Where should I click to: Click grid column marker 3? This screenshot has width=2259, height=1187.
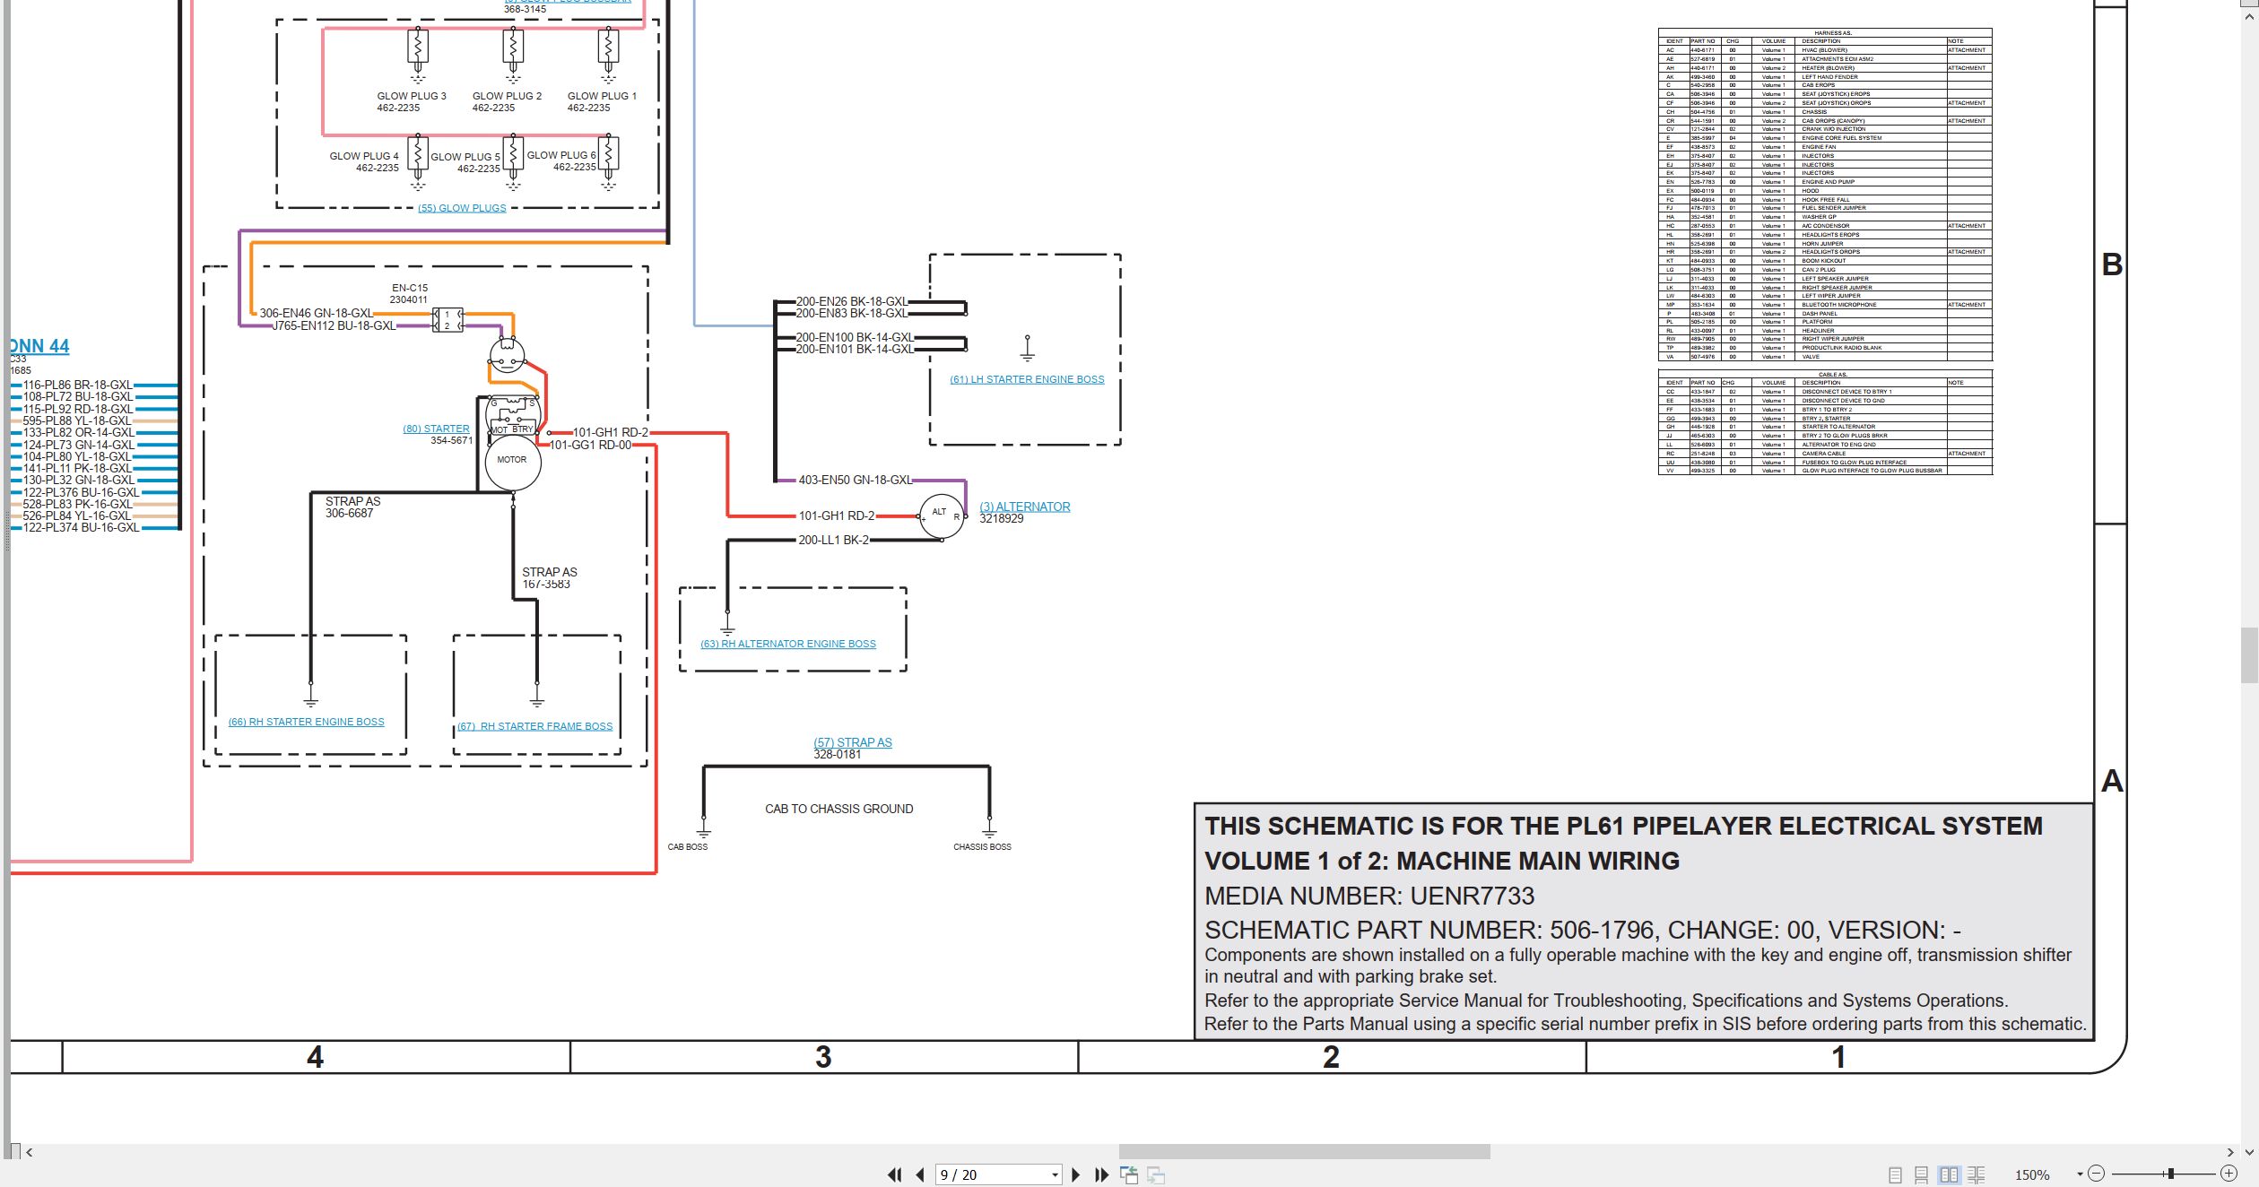[x=823, y=1057]
